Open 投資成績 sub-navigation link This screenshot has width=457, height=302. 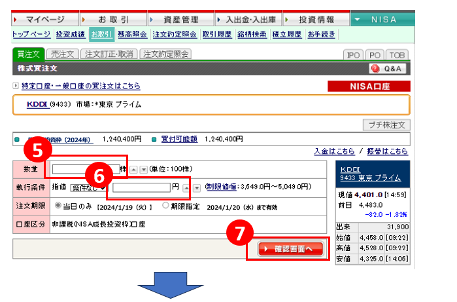(70, 35)
